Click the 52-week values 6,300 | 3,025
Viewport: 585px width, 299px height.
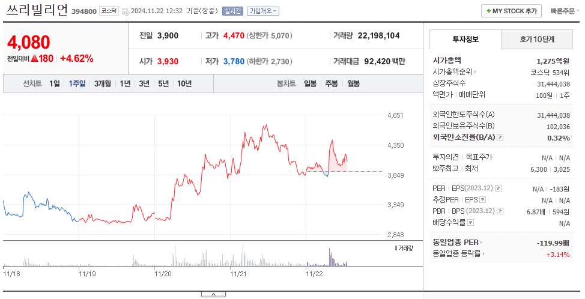tap(550, 169)
